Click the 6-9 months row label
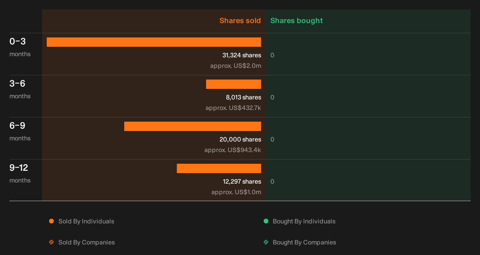Screen dimensions: 480x255 20,131
